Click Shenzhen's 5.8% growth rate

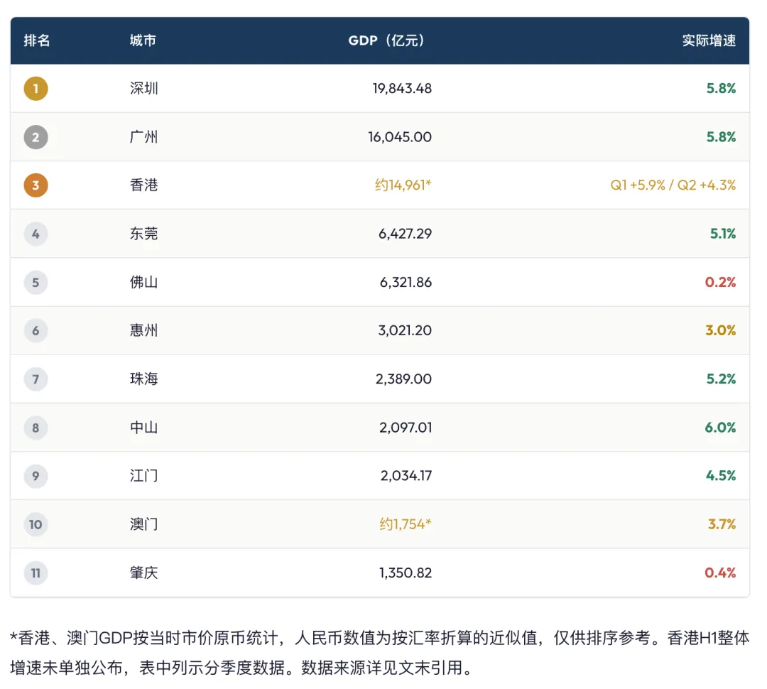click(721, 89)
